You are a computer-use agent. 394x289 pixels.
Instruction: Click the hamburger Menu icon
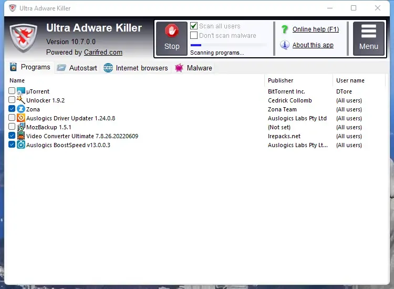pyautogui.click(x=369, y=31)
